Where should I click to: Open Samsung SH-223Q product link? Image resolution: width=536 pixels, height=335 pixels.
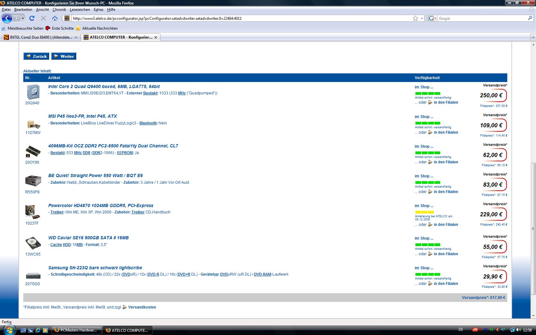pyautogui.click(x=95, y=268)
